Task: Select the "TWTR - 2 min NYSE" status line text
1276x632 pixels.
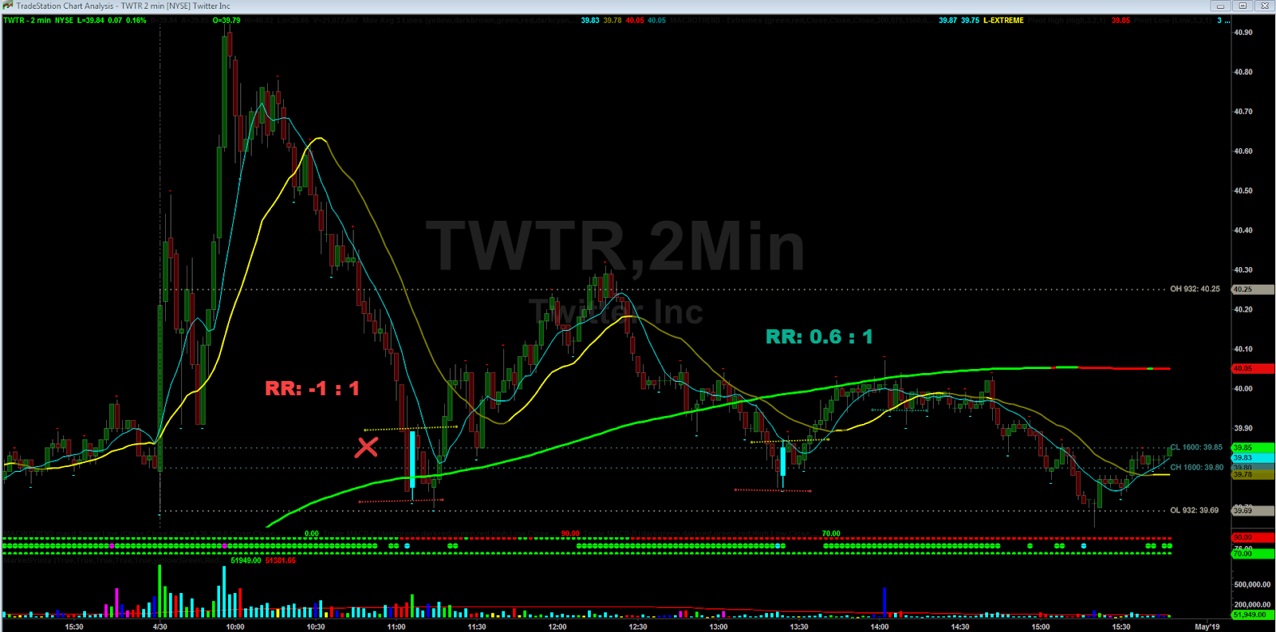Action: (x=38, y=21)
